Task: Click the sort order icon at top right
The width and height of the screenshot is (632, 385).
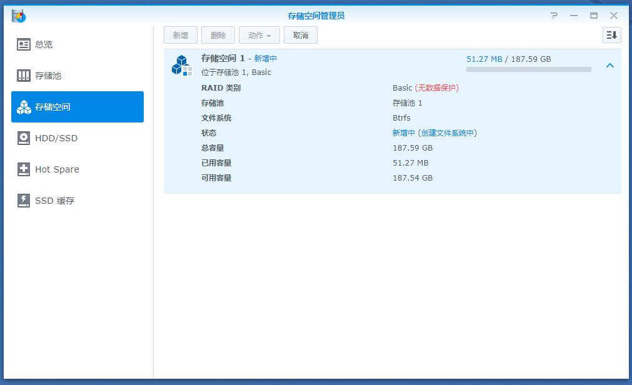Action: [611, 35]
